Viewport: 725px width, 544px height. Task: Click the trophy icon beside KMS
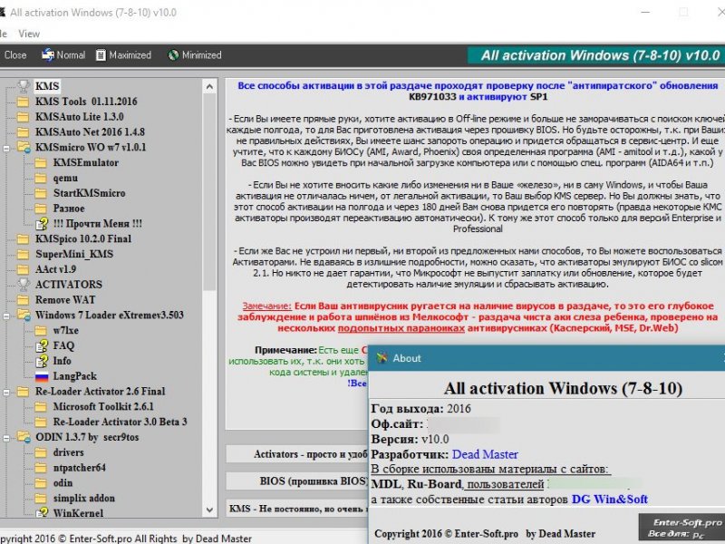[x=24, y=86]
